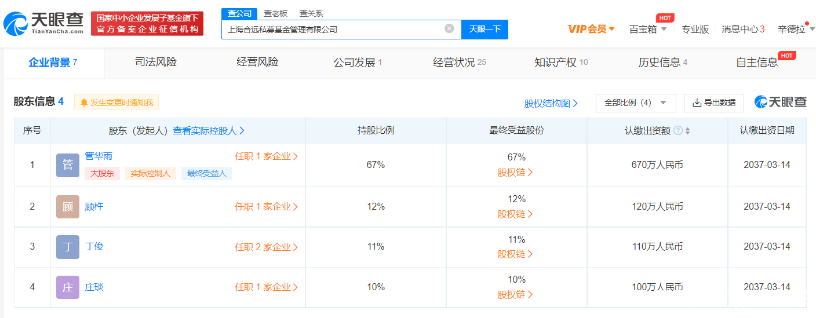The height and width of the screenshot is (318, 816).
Task: Switch to 经营风险 tab
Action: (257, 62)
